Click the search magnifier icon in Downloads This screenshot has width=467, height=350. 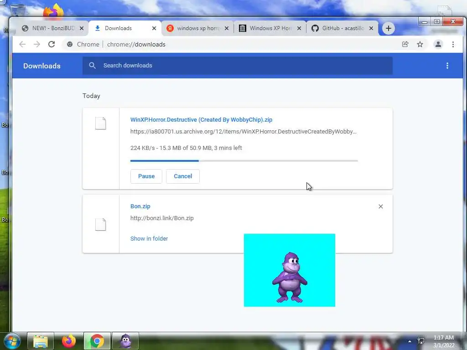click(x=92, y=66)
